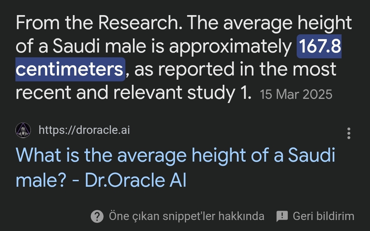Click the word 'Saudi' in the blue title

click(311, 155)
